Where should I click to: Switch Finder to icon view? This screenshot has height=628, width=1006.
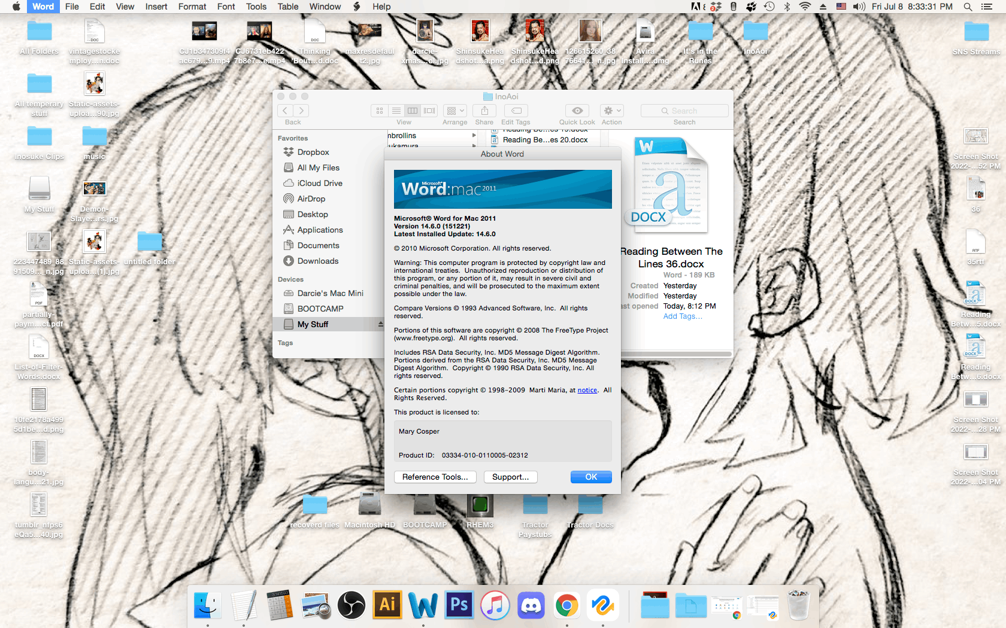point(379,111)
